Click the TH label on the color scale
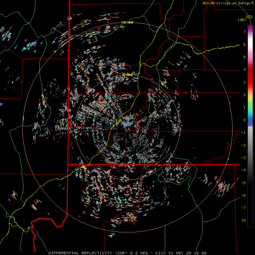The image size is (255, 255). point(243,221)
